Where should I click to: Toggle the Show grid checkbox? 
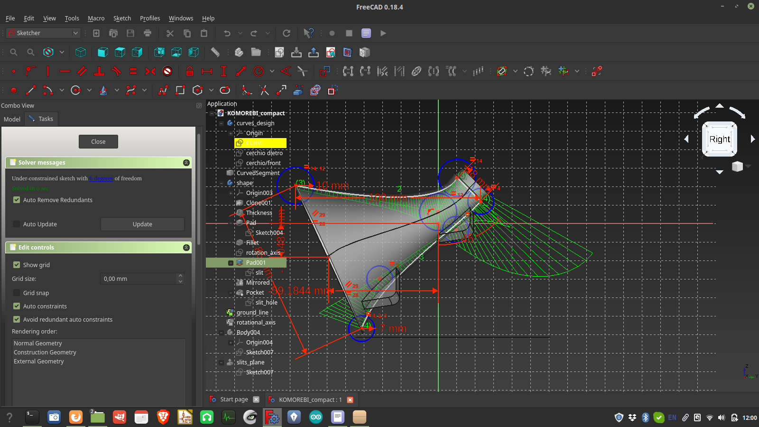17,265
